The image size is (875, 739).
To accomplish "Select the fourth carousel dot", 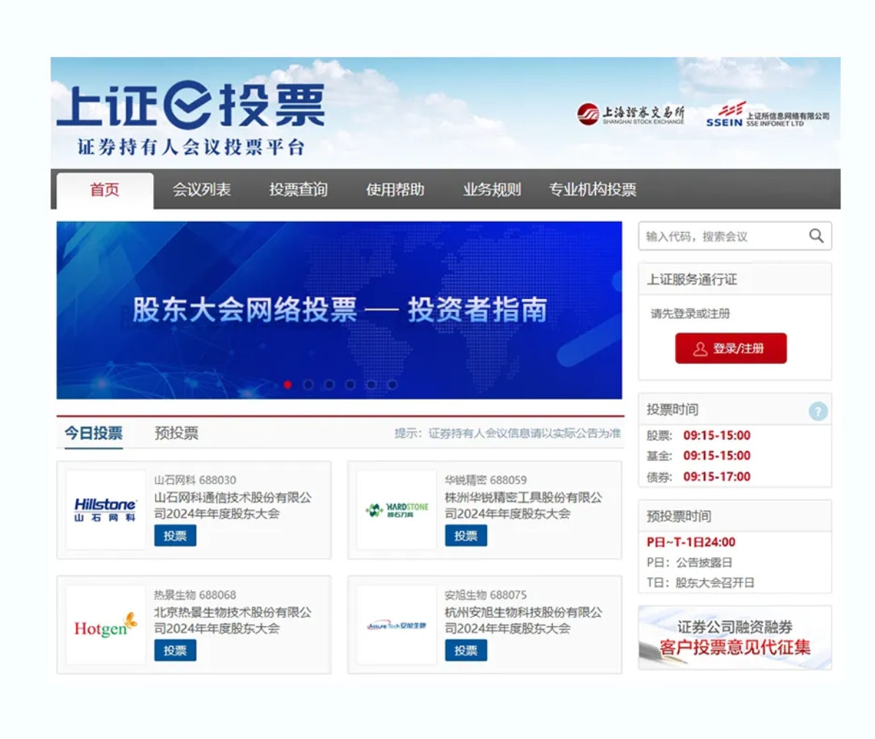I will pyautogui.click(x=350, y=385).
